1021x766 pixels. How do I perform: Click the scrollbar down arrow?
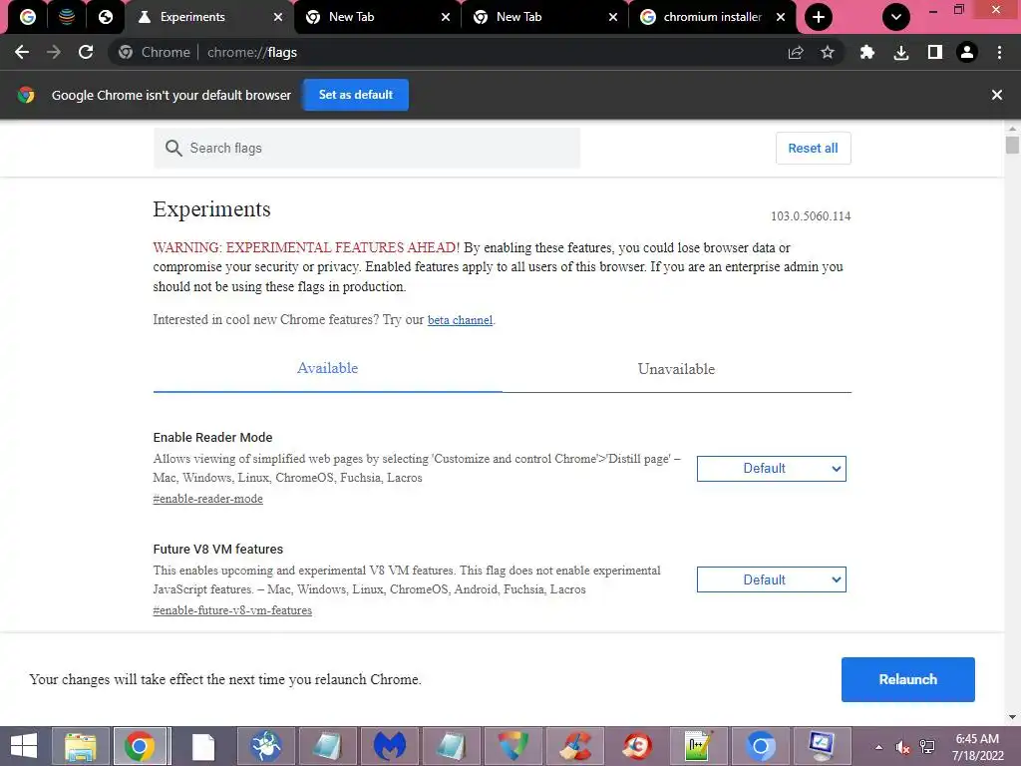coord(1012,717)
